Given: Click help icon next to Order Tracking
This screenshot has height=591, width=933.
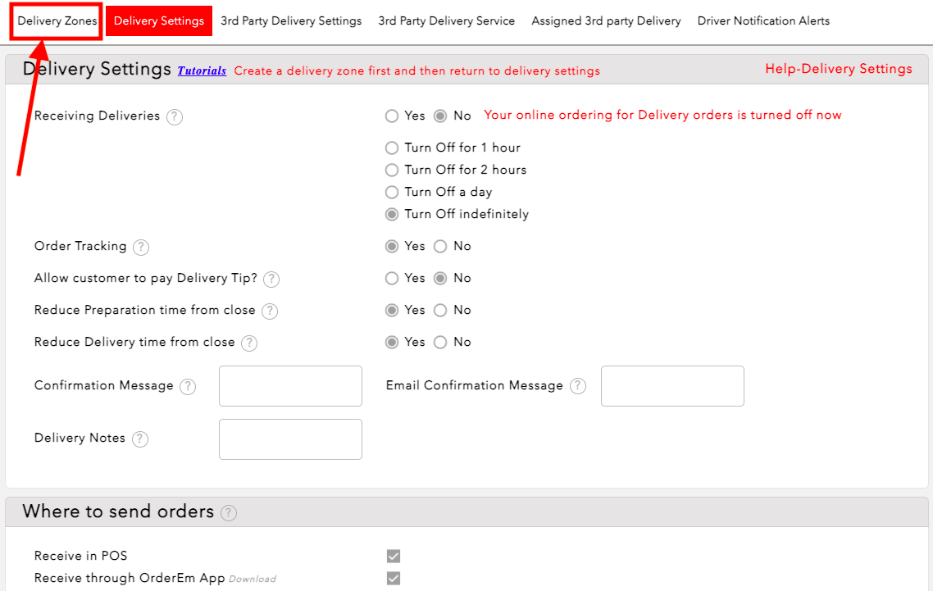Looking at the screenshot, I should click(x=141, y=248).
